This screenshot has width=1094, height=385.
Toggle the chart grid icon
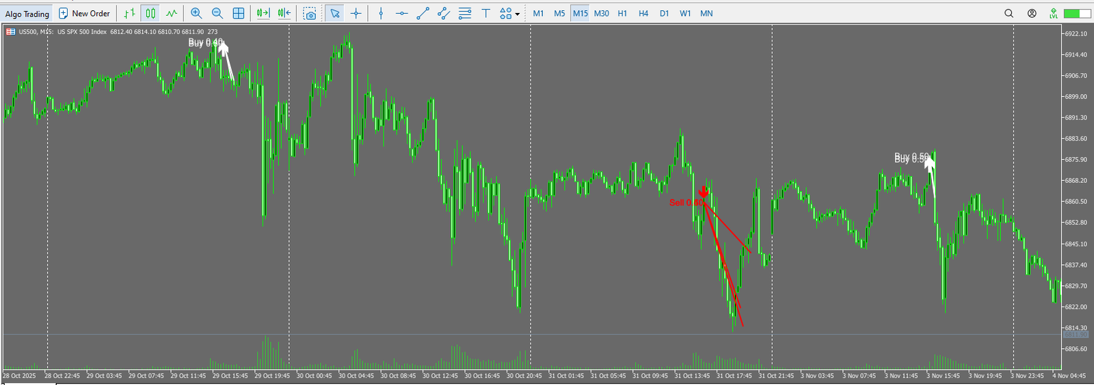click(x=239, y=14)
